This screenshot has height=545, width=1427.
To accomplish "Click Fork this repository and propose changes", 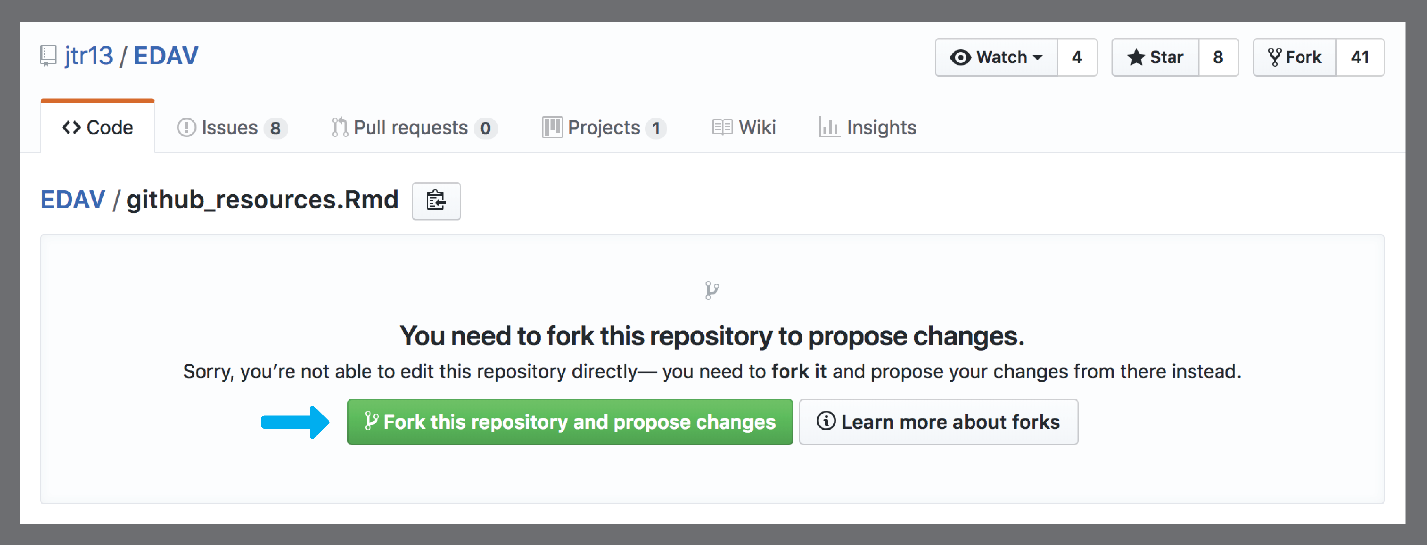I will (x=570, y=422).
